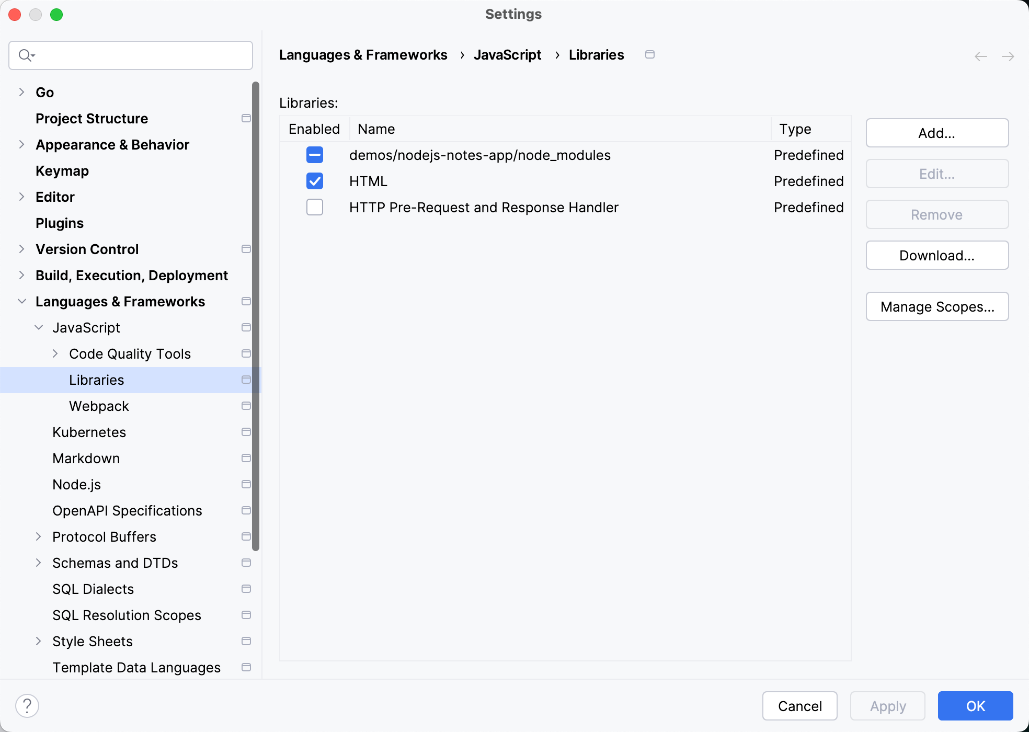Viewport: 1029px width, 732px height.
Task: Click the indicator icon beside Node.js
Action: point(246,484)
